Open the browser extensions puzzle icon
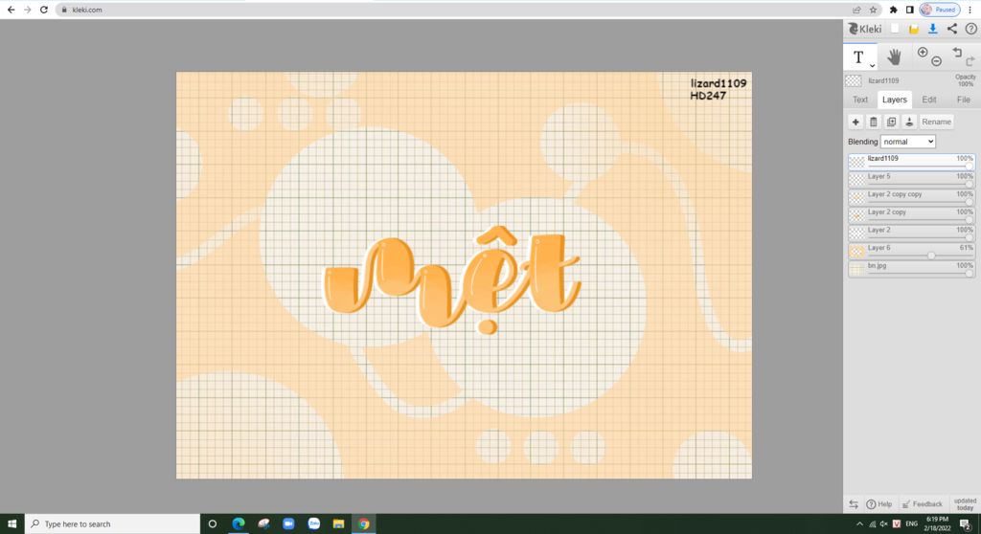The height and width of the screenshot is (534, 981). [894, 10]
